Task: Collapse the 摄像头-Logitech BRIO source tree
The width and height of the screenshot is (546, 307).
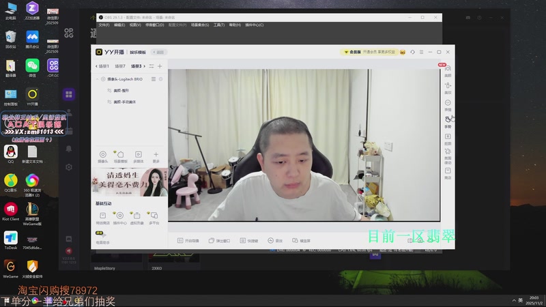Action: tap(97, 79)
